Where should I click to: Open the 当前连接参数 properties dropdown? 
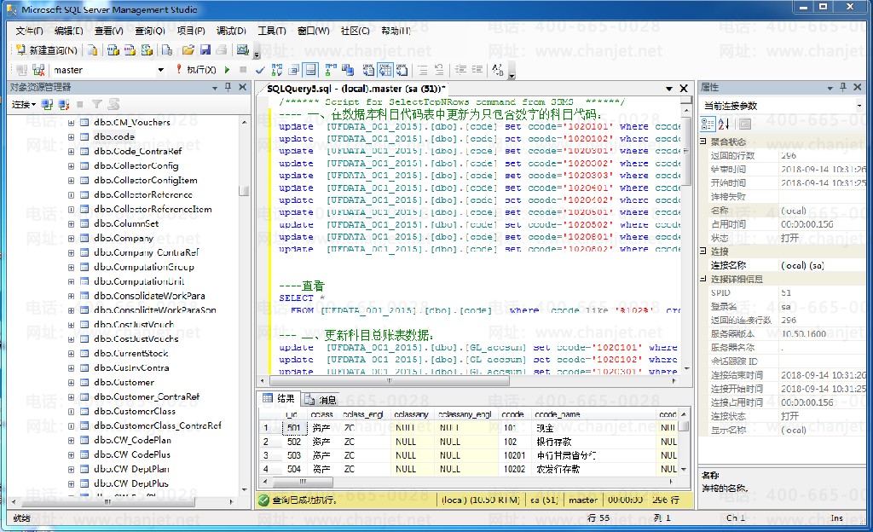859,106
